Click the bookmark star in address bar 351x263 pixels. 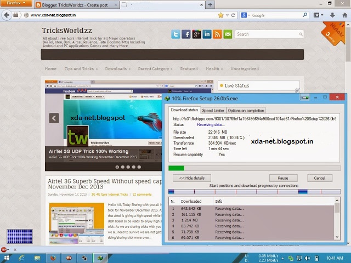(220, 15)
